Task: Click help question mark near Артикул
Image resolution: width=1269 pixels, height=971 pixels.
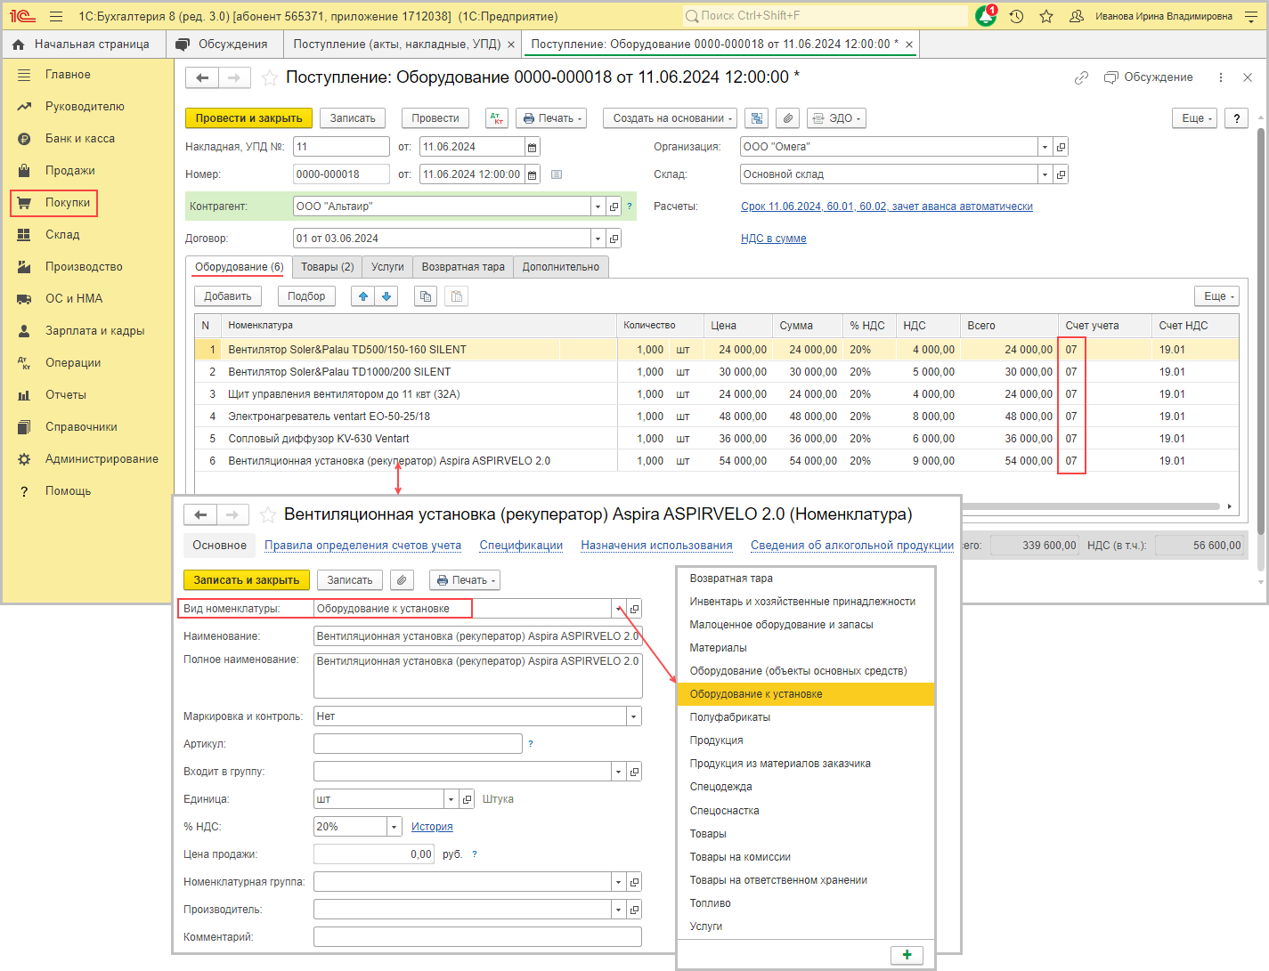Action: [531, 744]
